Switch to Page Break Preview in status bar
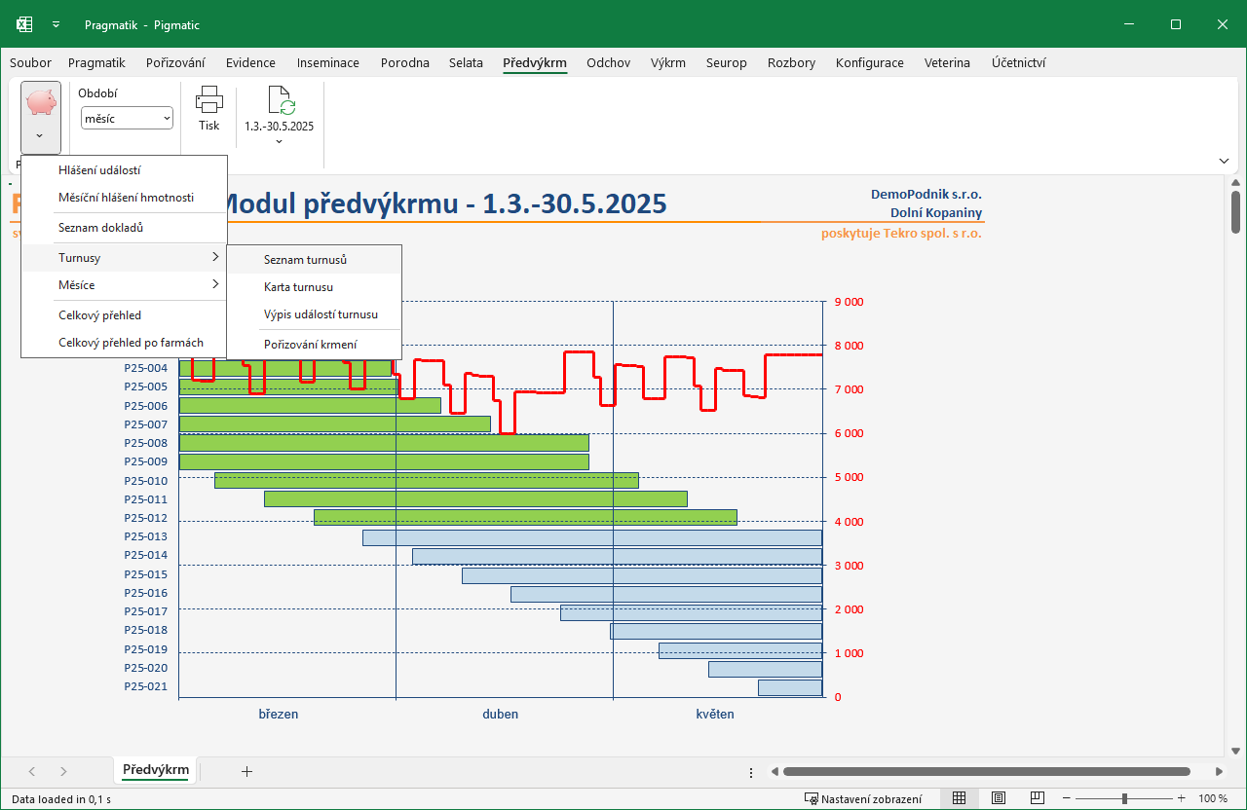 coord(1039,798)
